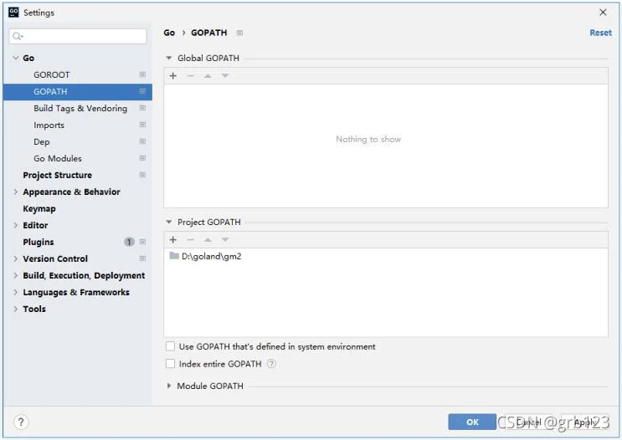Image resolution: width=622 pixels, height=440 pixels.
Task: Toggle Index entire GOPATH checkbox
Action: (x=170, y=364)
